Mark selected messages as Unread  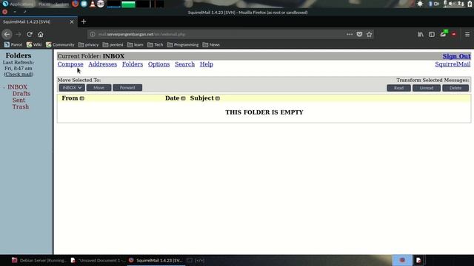(427, 88)
